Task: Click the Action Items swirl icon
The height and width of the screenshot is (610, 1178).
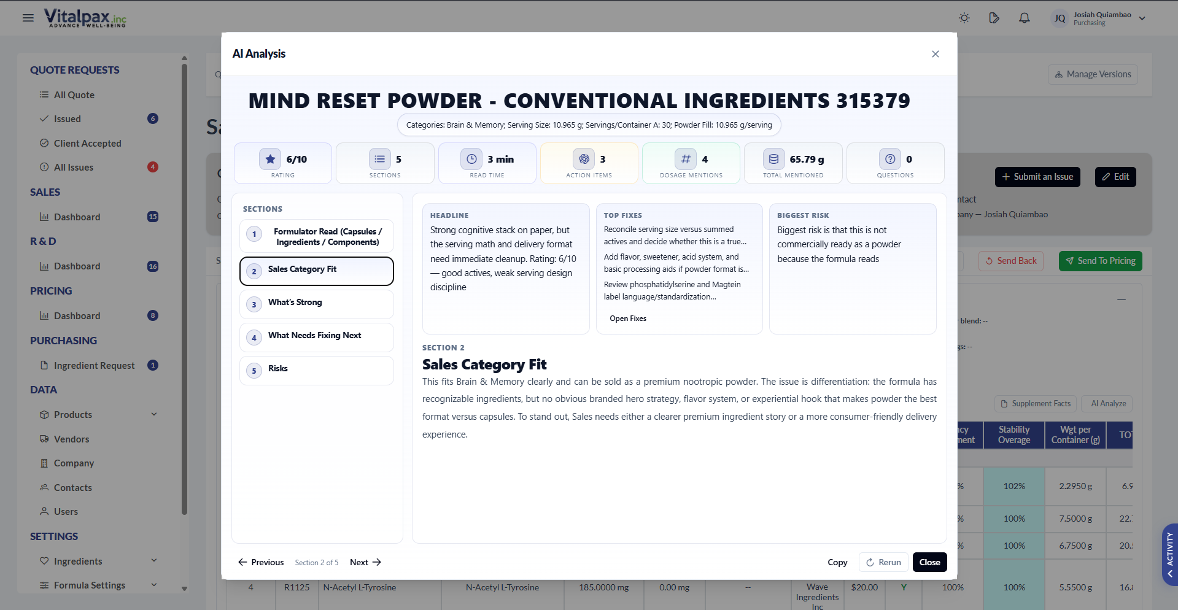Action: click(584, 159)
